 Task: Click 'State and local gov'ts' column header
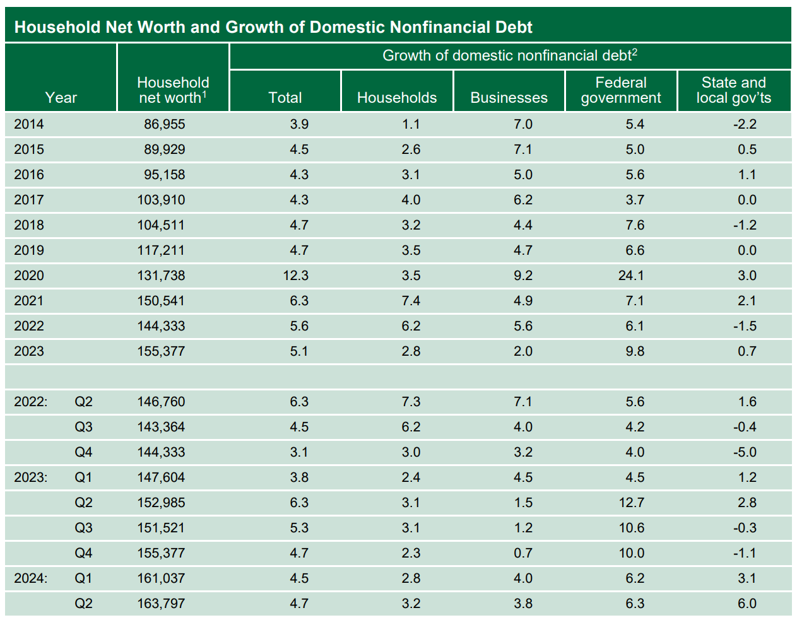tap(733, 90)
